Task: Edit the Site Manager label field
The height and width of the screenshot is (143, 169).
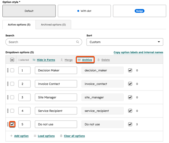Action: [56, 97]
